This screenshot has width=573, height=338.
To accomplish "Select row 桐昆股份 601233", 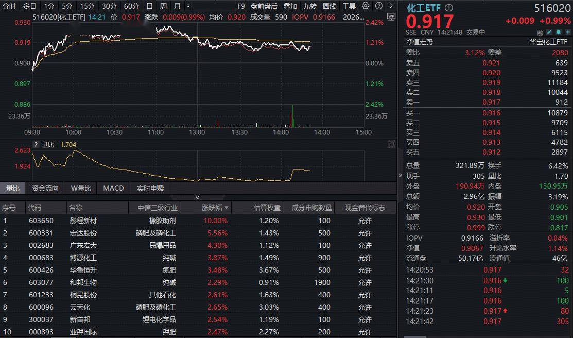I will 198,295.
